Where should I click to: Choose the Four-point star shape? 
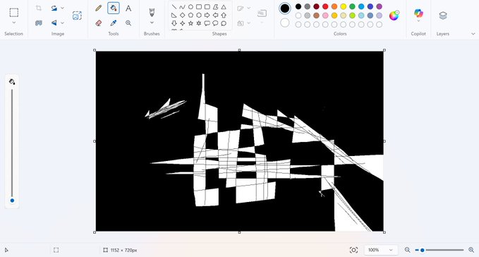183,23
